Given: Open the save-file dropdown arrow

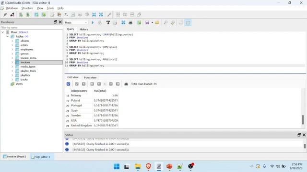Looking at the screenshot, I should [152, 22].
